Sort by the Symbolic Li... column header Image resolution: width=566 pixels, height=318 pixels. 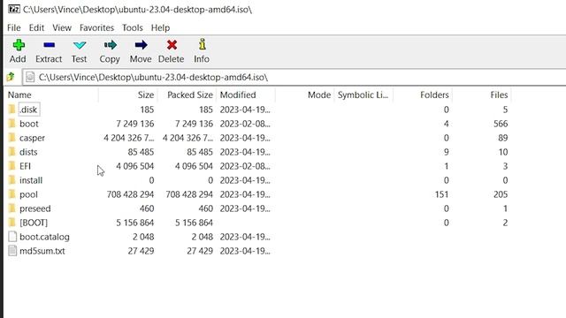(363, 95)
